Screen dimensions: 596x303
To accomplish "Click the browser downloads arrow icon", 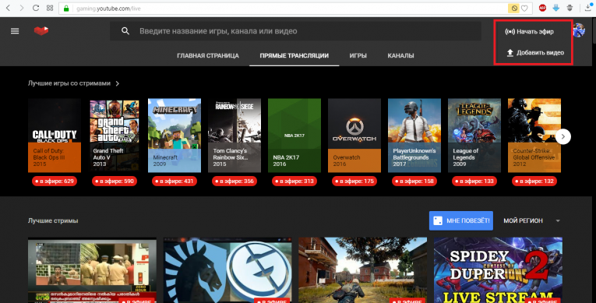I will (588, 8).
